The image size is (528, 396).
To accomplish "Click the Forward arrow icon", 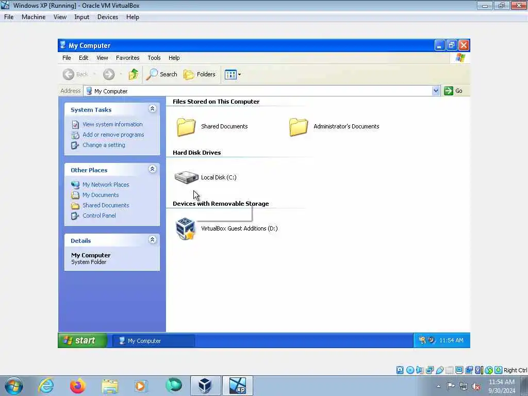I will point(109,74).
